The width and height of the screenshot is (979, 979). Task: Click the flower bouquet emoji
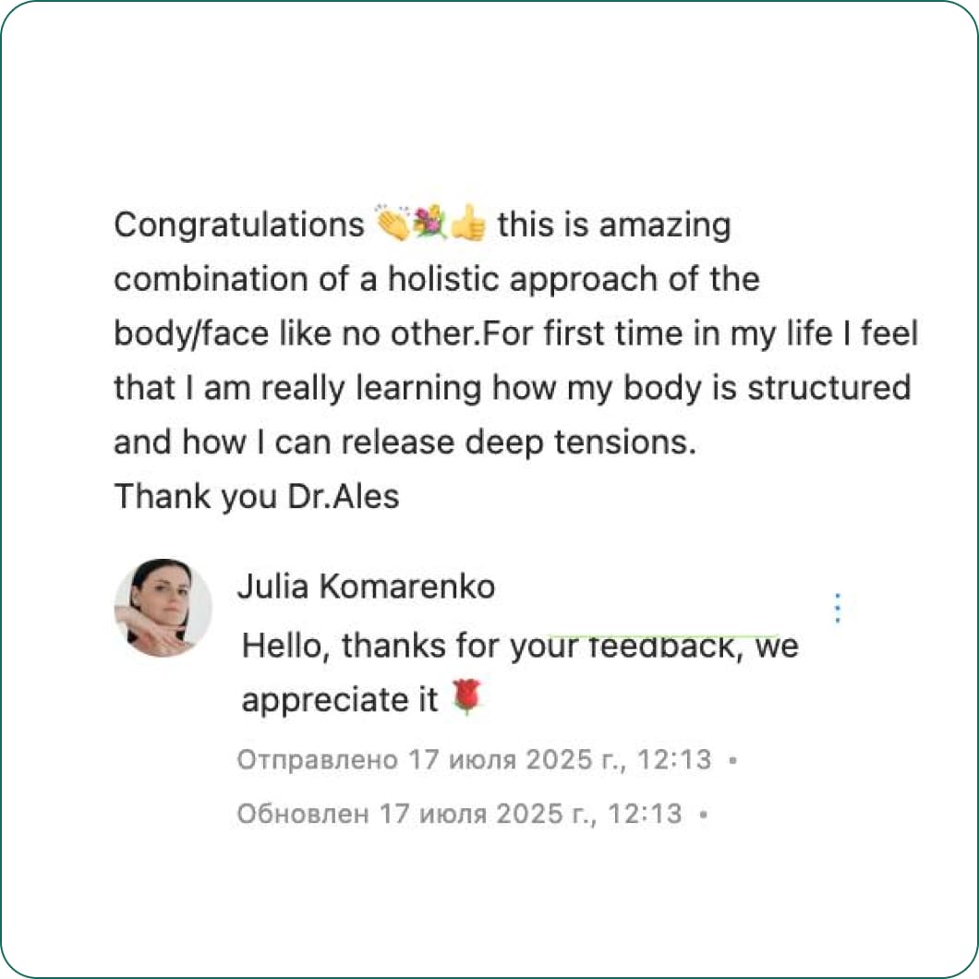coord(429,224)
